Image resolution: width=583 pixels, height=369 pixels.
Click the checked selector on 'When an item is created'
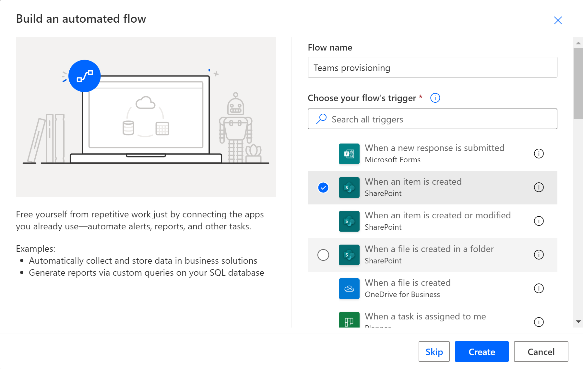click(x=323, y=188)
